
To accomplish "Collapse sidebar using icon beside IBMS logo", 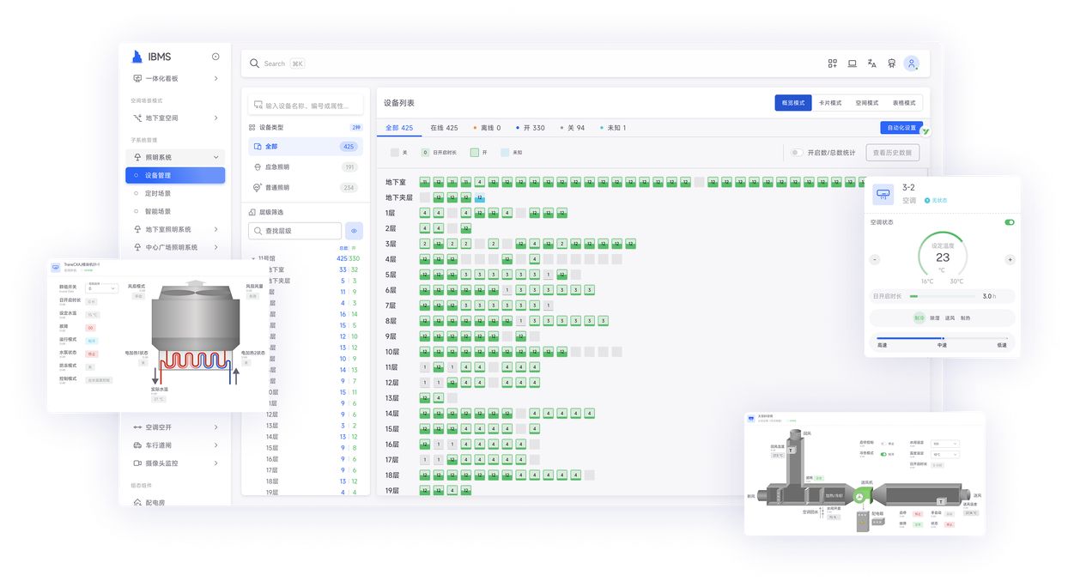I will point(215,57).
